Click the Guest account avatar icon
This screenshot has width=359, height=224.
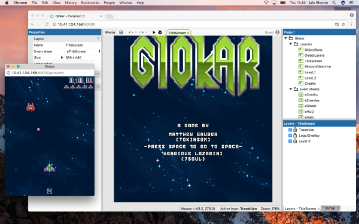pos(278,32)
